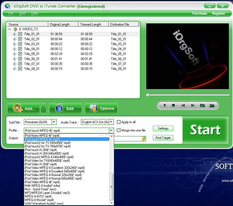Open the Edit menu
This screenshot has width=233, height=206.
[23, 13]
